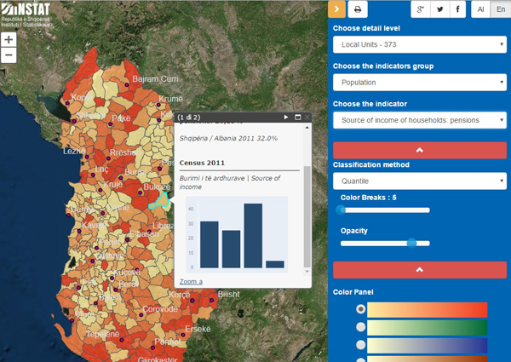Print the map using printer icon

[x=358, y=9]
